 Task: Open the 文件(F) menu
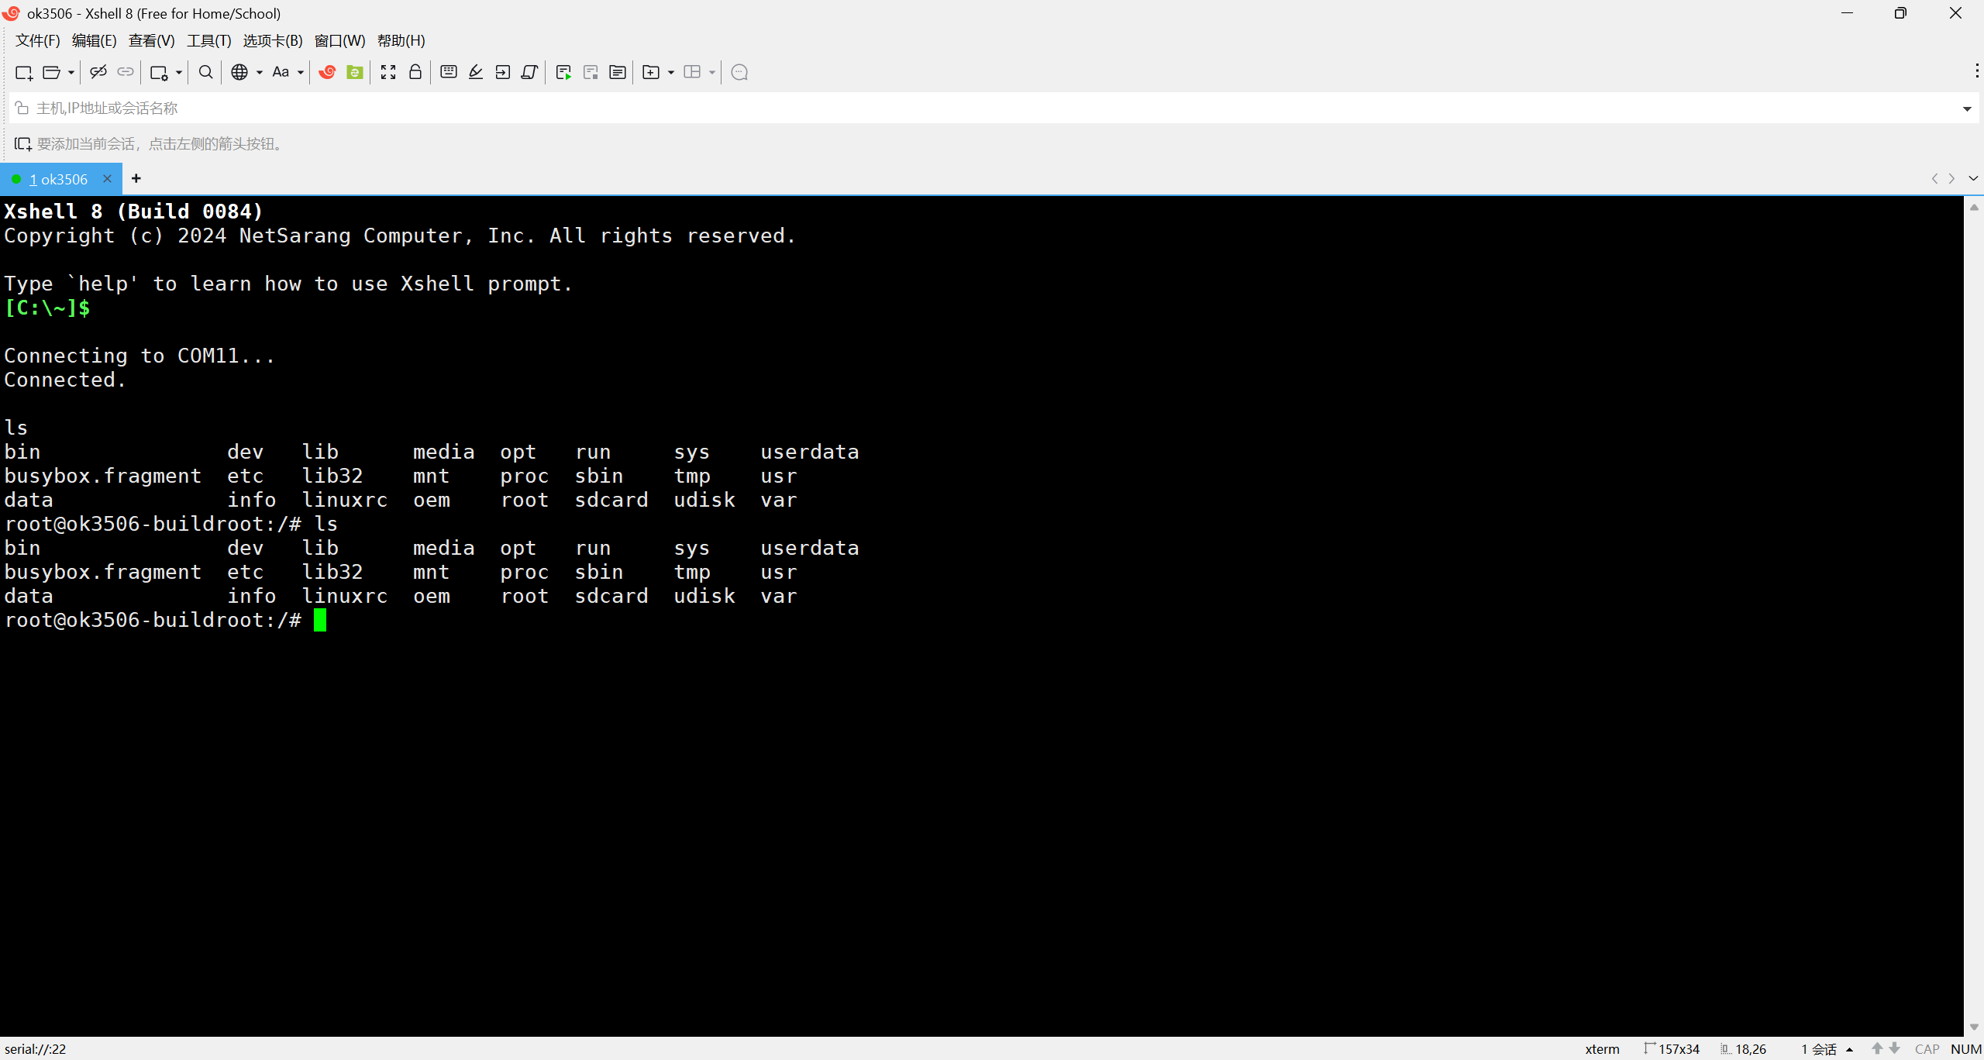(x=38, y=40)
